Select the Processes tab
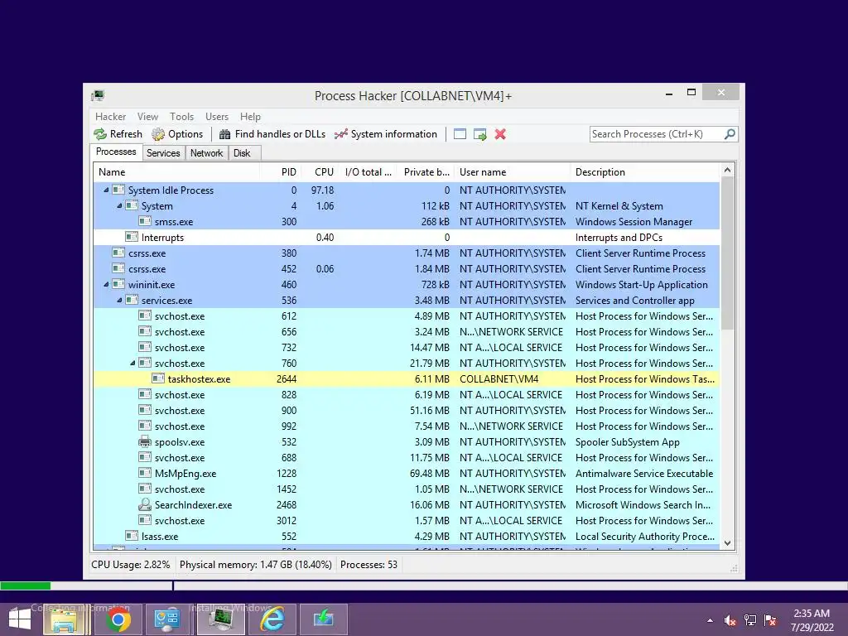 [116, 152]
